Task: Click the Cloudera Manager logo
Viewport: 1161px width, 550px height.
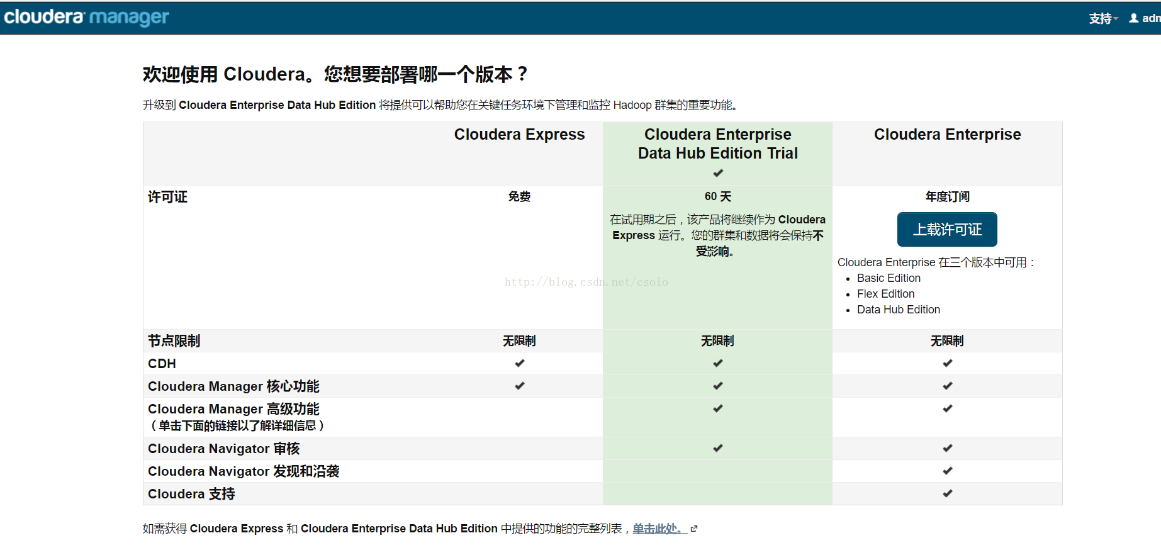Action: coord(86,17)
